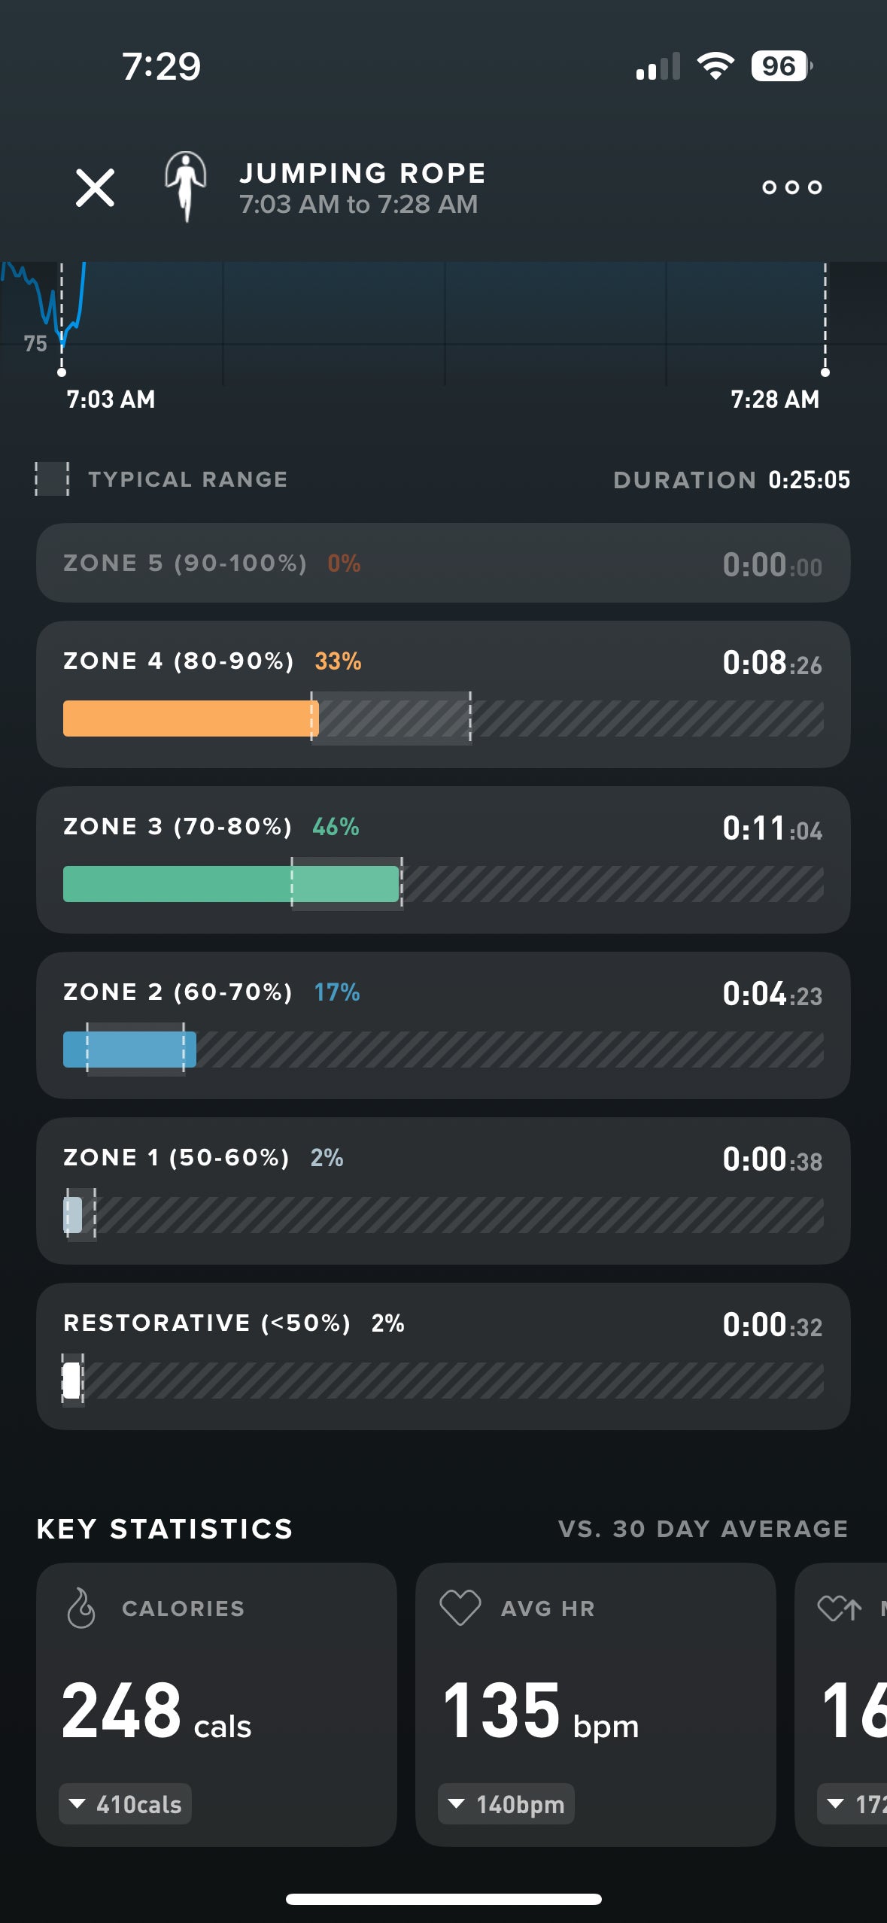887x1923 pixels.
Task: Tap the VS. 30 Day Average label
Action: (703, 1529)
